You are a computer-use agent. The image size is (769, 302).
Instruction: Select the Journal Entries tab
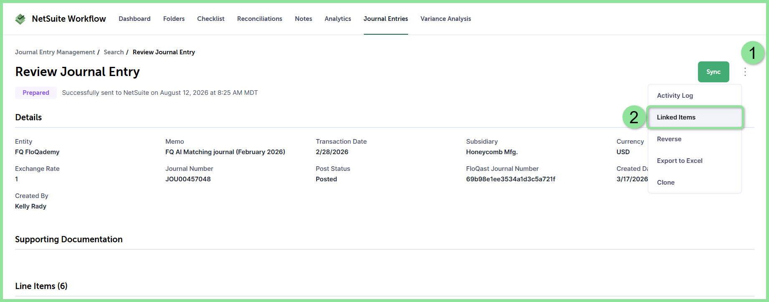386,19
